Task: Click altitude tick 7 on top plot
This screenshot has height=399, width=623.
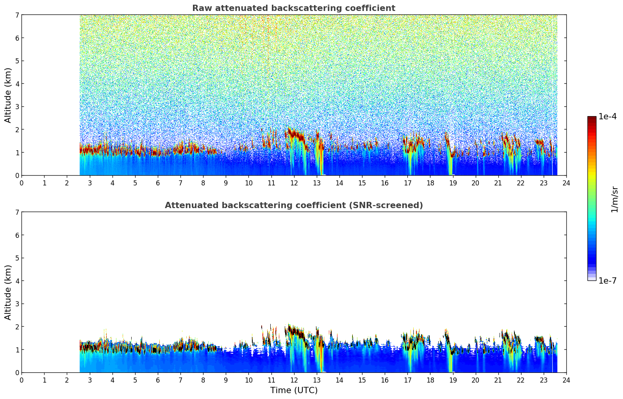Action: tap(17, 15)
